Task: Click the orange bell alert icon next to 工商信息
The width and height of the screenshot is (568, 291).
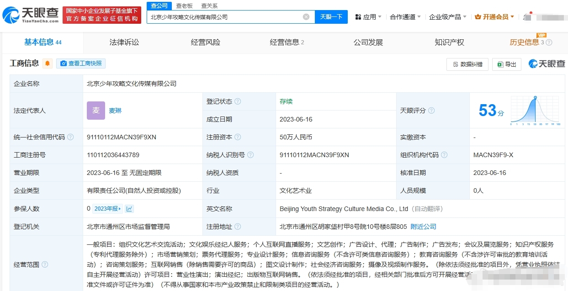Action: coord(48,63)
